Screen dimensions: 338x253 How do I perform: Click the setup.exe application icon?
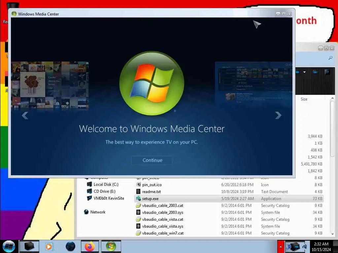click(138, 199)
